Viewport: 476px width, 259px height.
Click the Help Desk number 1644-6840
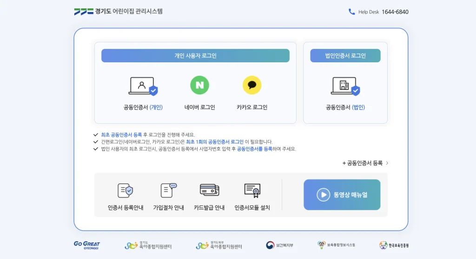[x=395, y=12]
